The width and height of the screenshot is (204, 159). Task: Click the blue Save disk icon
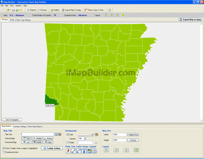click(x=13, y=10)
